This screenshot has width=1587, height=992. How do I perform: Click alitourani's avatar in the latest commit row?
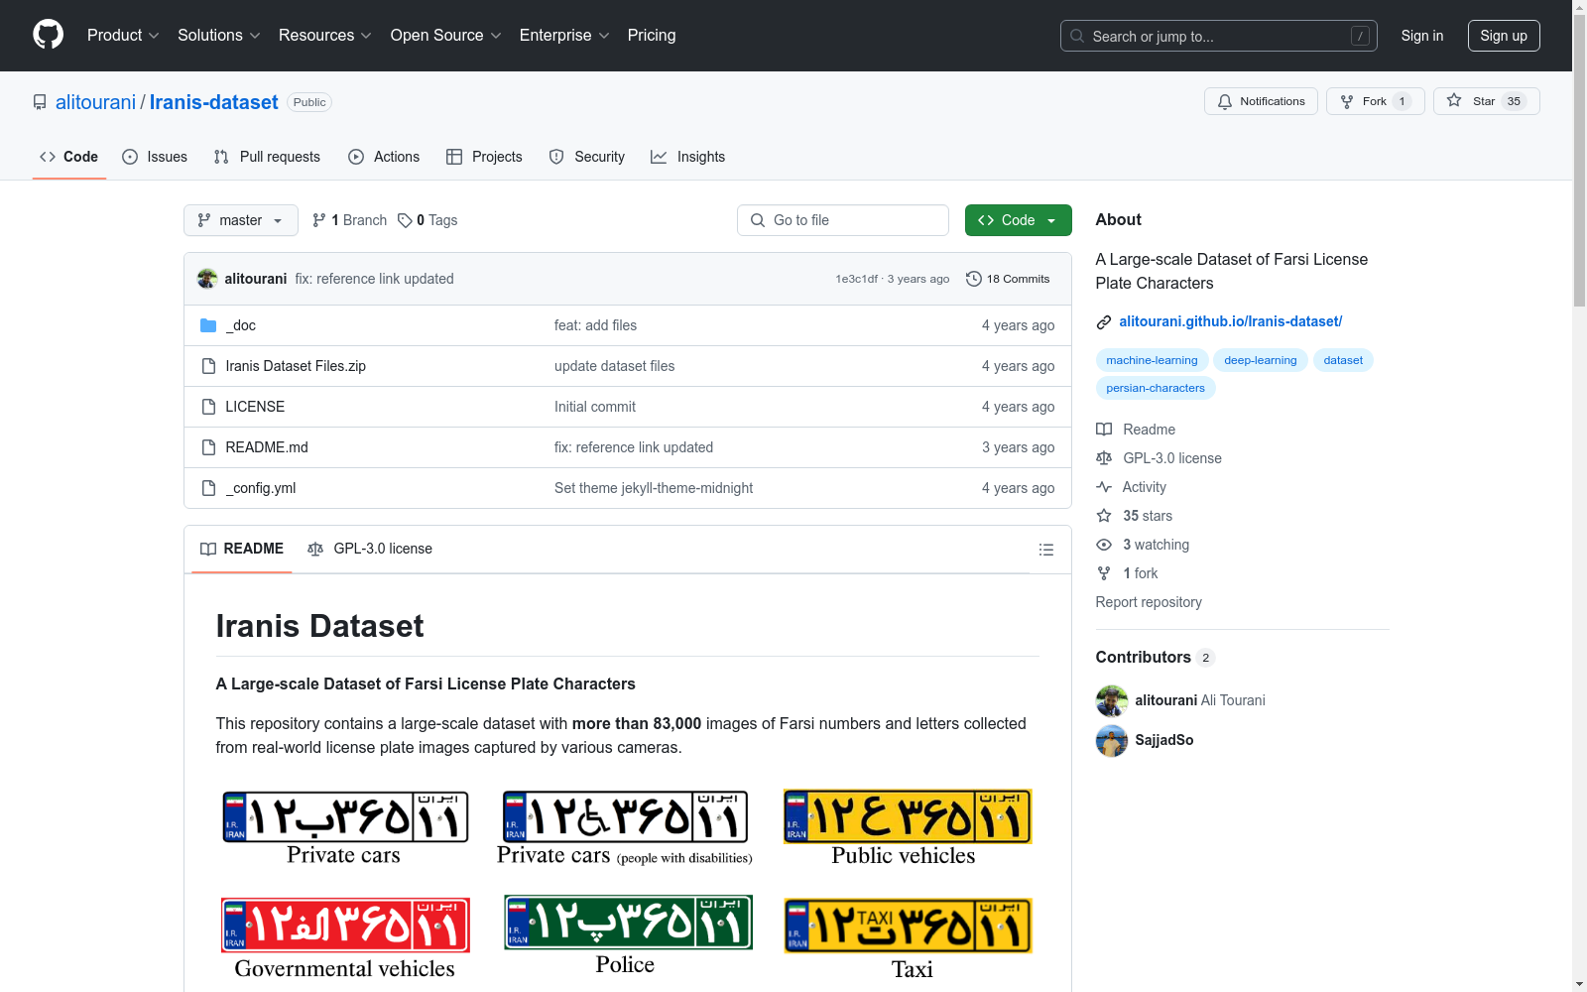point(207,279)
